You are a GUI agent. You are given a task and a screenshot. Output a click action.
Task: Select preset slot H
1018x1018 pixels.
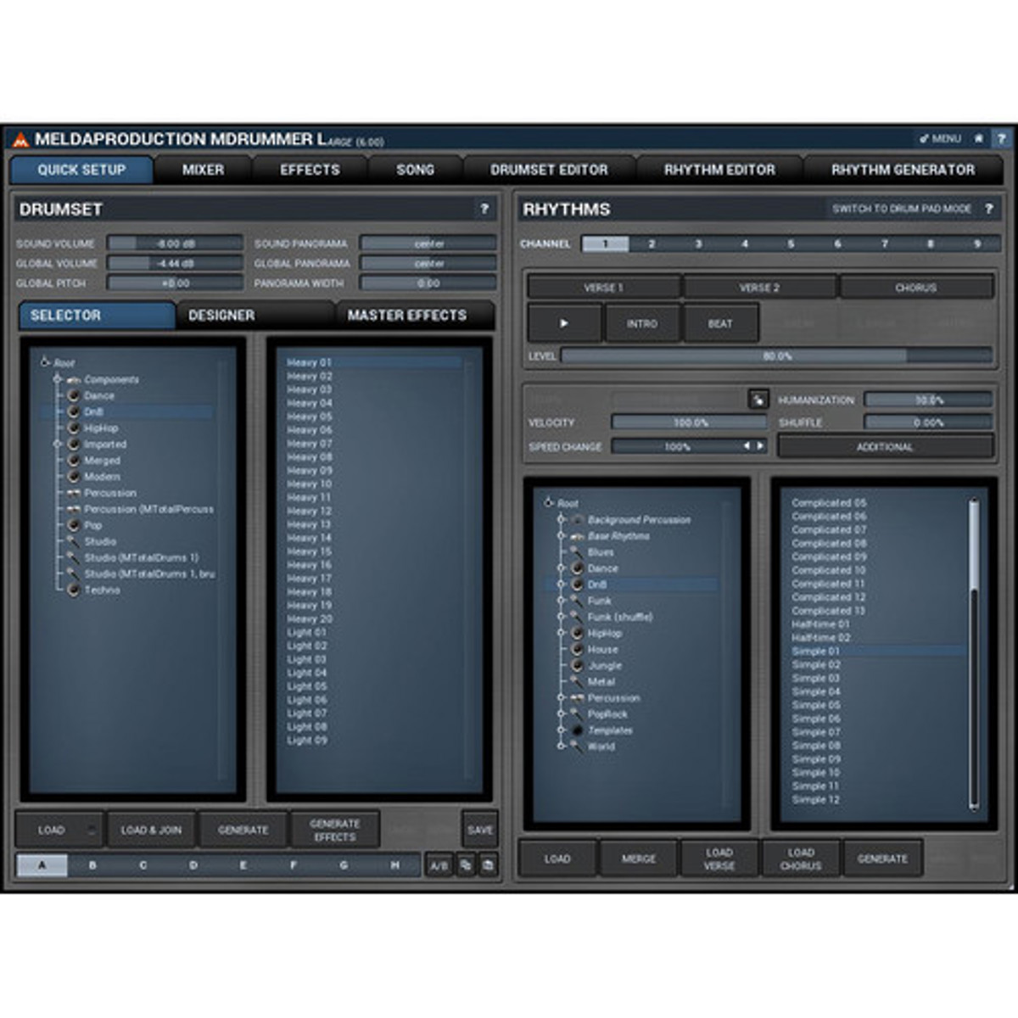click(x=395, y=865)
